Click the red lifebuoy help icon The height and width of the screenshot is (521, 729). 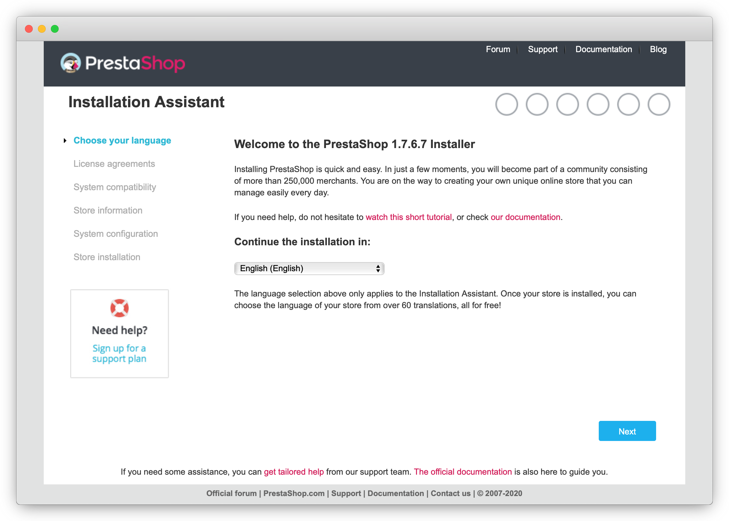click(x=120, y=308)
